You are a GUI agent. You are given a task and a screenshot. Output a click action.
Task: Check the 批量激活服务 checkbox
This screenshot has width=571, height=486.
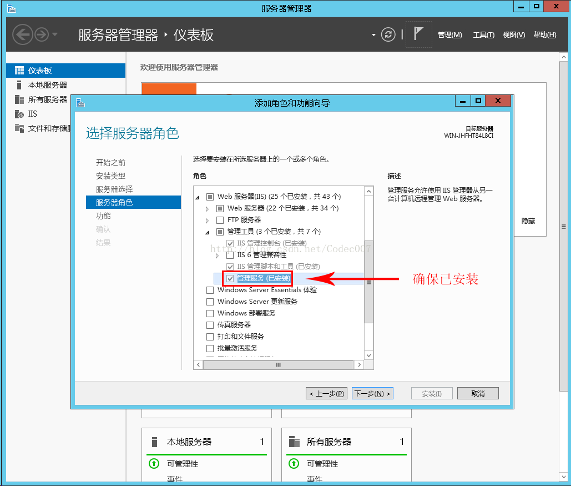click(x=210, y=349)
